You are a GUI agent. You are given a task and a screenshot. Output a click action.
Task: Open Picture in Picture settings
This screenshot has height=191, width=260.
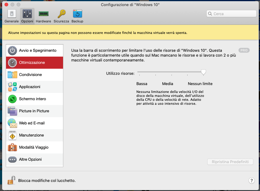[35, 111]
